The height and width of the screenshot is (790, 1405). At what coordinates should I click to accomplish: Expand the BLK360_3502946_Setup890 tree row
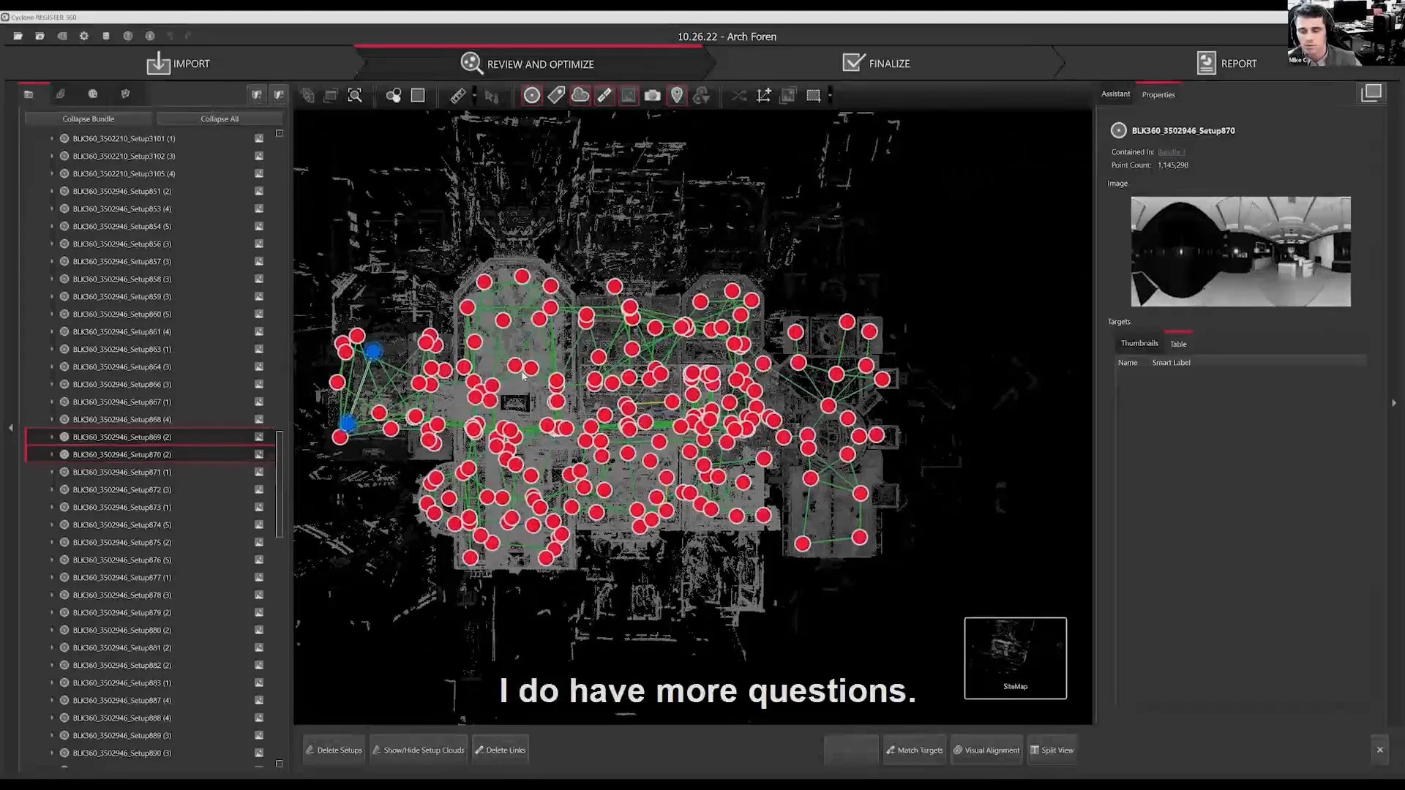click(52, 753)
